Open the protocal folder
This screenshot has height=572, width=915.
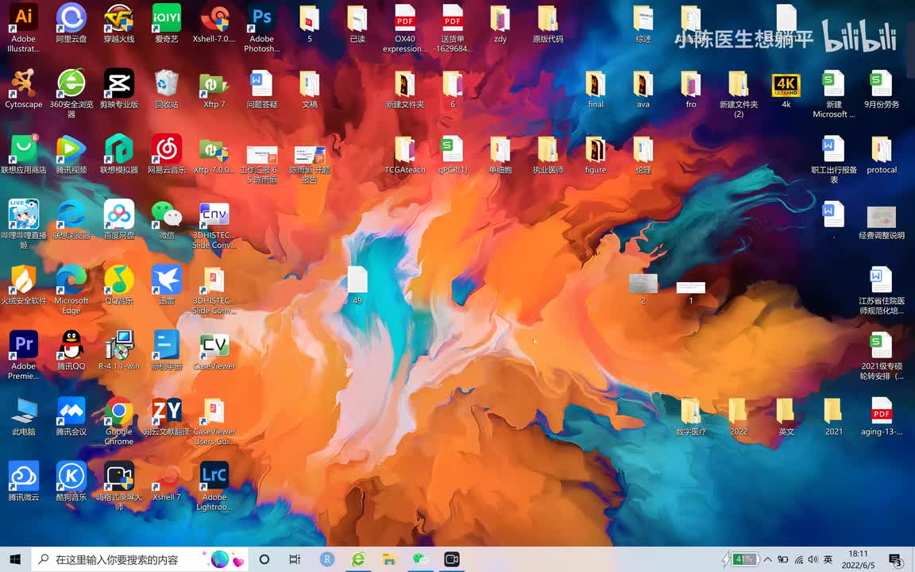tap(882, 151)
